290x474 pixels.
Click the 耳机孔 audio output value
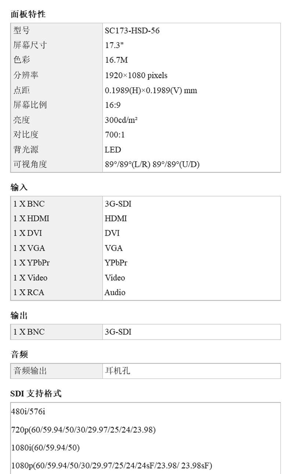117,371
